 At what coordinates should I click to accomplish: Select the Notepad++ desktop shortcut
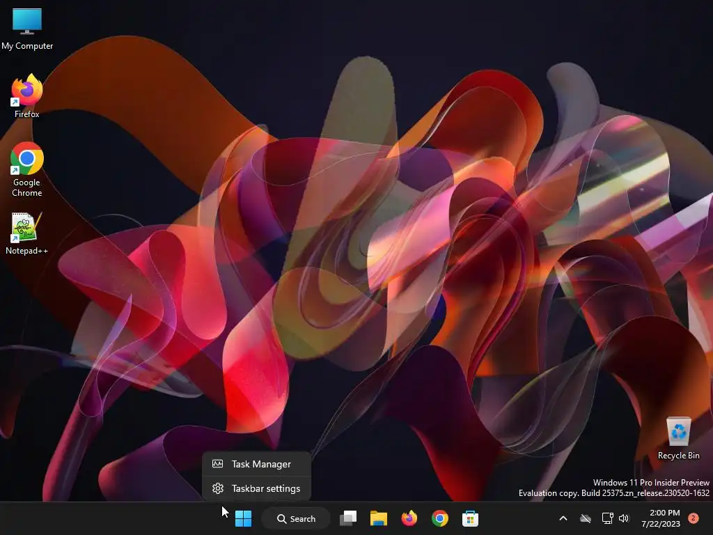pos(27,233)
